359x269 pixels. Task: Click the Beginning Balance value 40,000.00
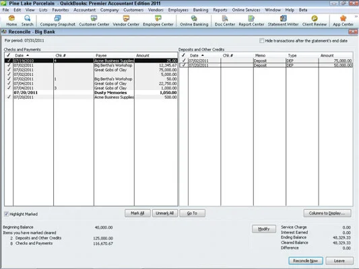[x=104, y=227]
